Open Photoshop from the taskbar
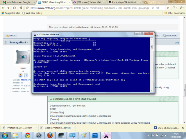Image resolution: width=186 pixels, height=139 pixels. 95,136
